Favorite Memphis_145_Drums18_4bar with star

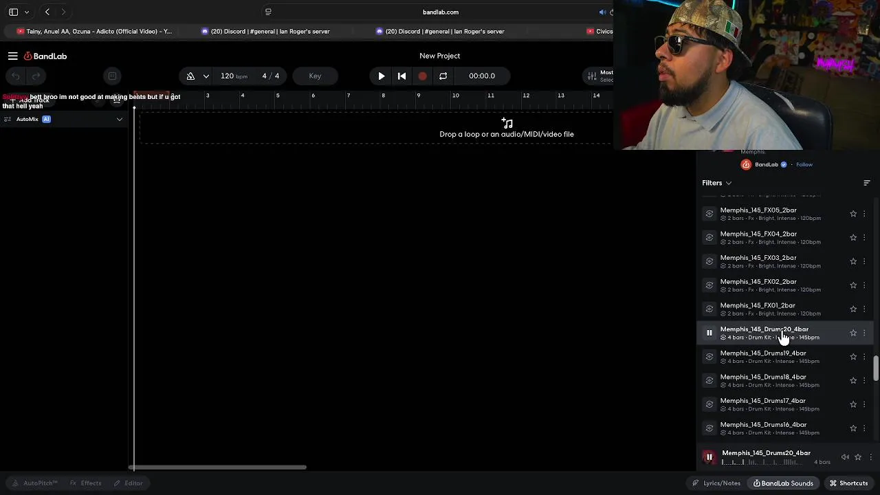853,381
